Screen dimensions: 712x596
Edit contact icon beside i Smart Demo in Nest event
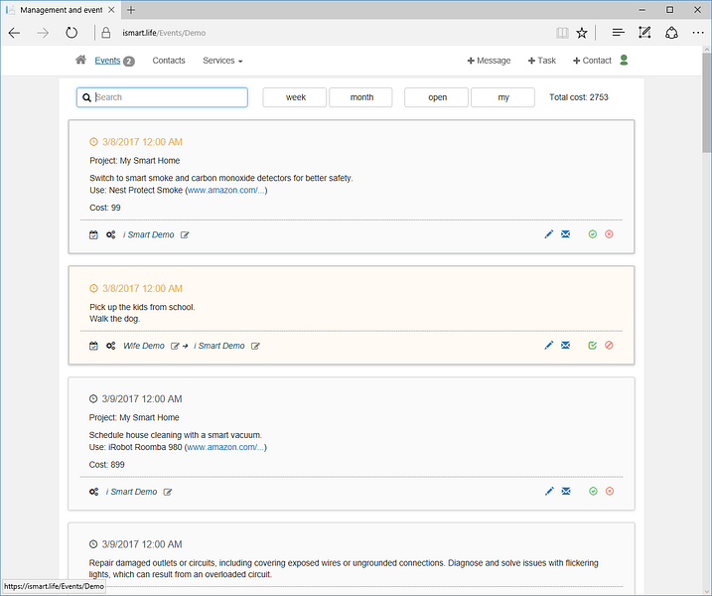(x=185, y=234)
